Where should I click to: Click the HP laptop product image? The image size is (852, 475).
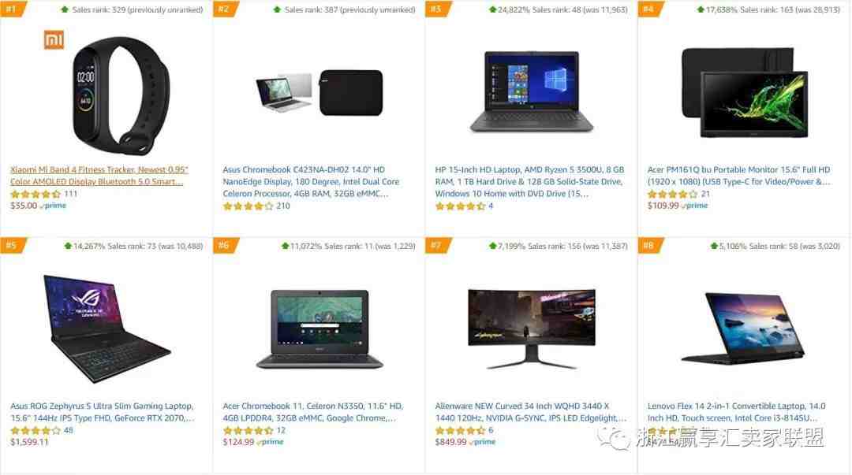(x=532, y=91)
